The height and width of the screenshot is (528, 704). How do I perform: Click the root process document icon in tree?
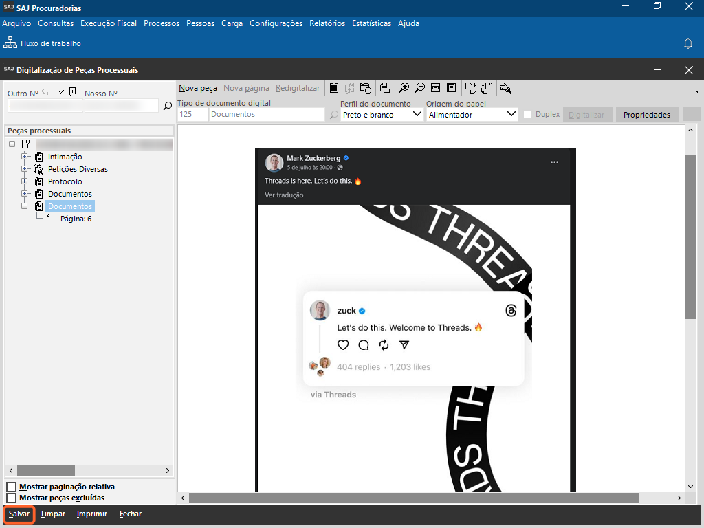[x=26, y=144]
